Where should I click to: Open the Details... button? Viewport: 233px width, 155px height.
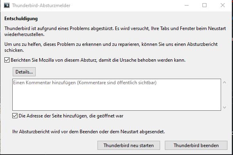24,72
